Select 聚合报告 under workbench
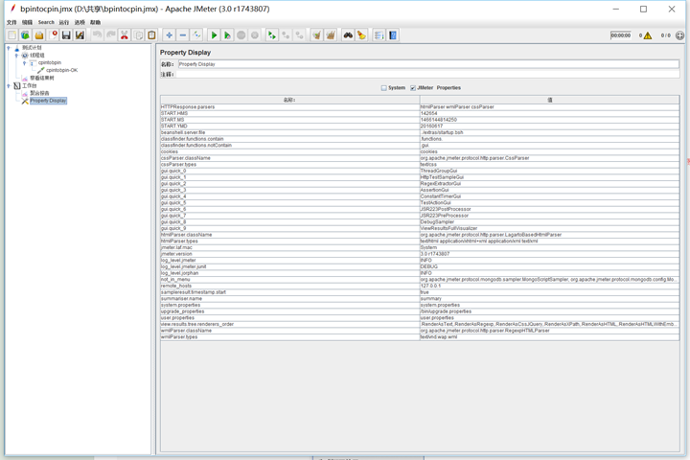The image size is (690, 460). (39, 93)
